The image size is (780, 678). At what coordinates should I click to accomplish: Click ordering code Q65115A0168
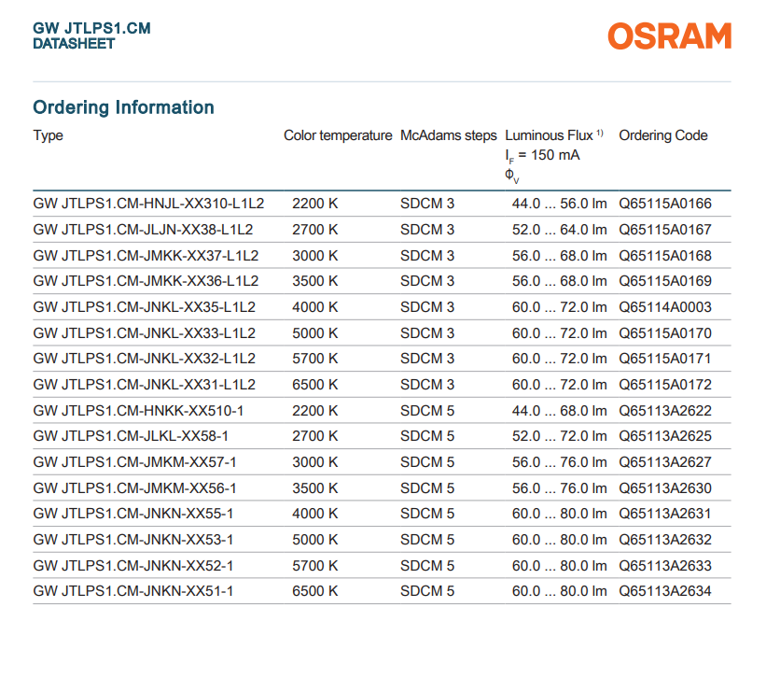665,255
